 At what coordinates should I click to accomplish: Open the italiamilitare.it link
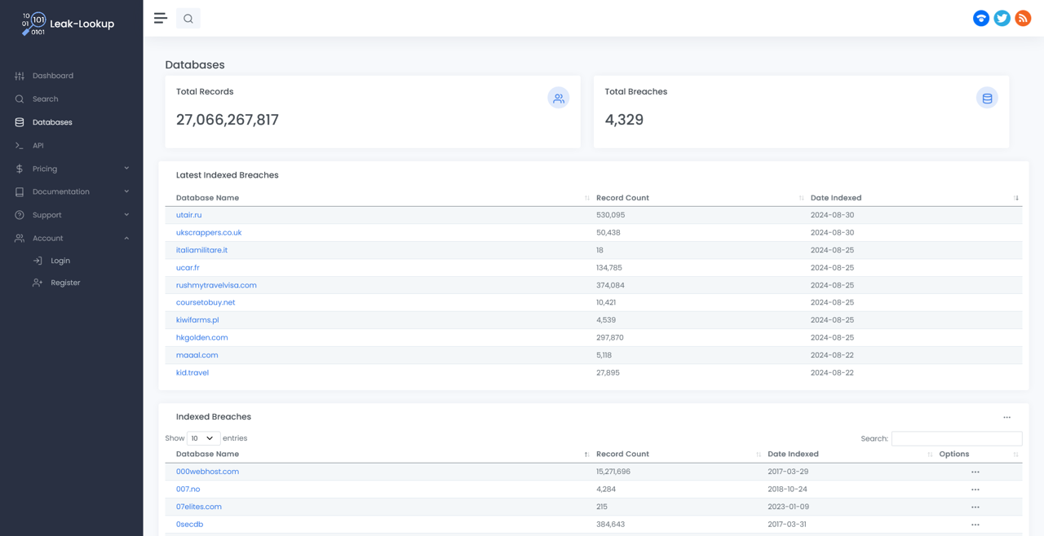[201, 250]
